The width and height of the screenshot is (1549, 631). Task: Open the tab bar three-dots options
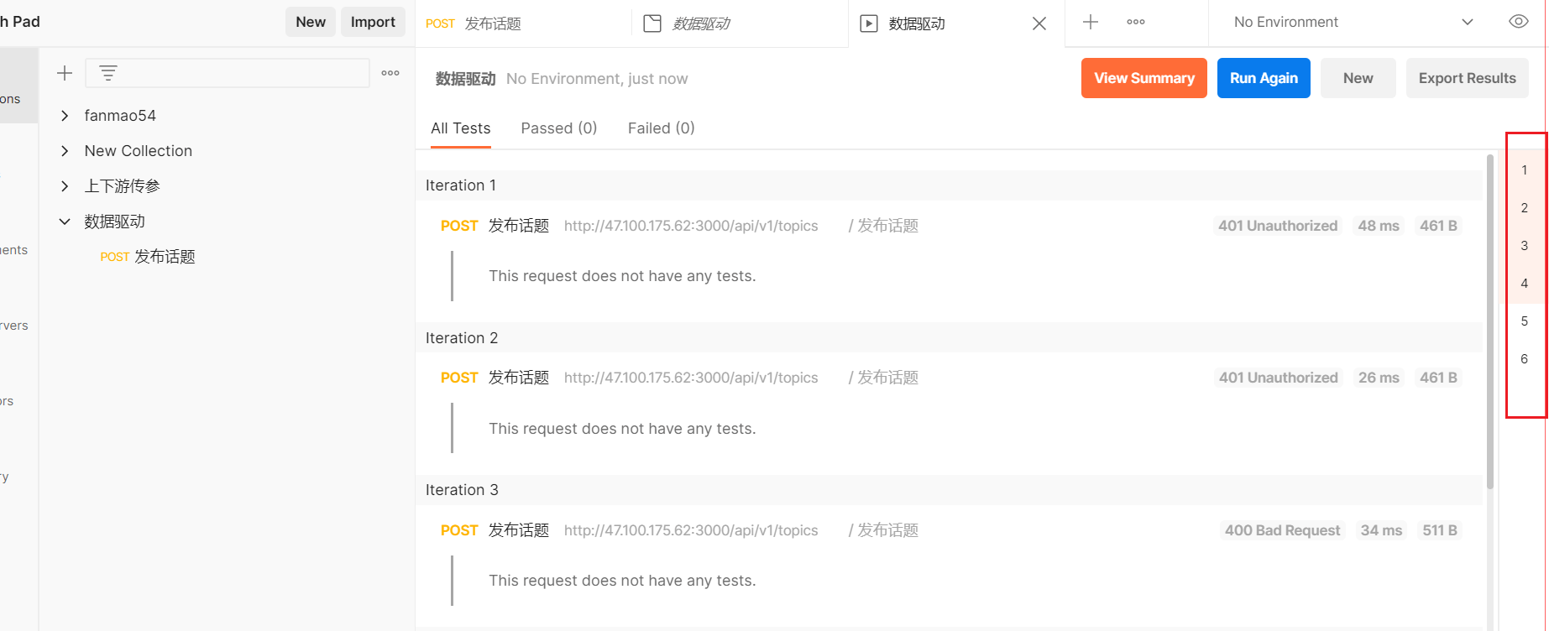coord(1136,23)
